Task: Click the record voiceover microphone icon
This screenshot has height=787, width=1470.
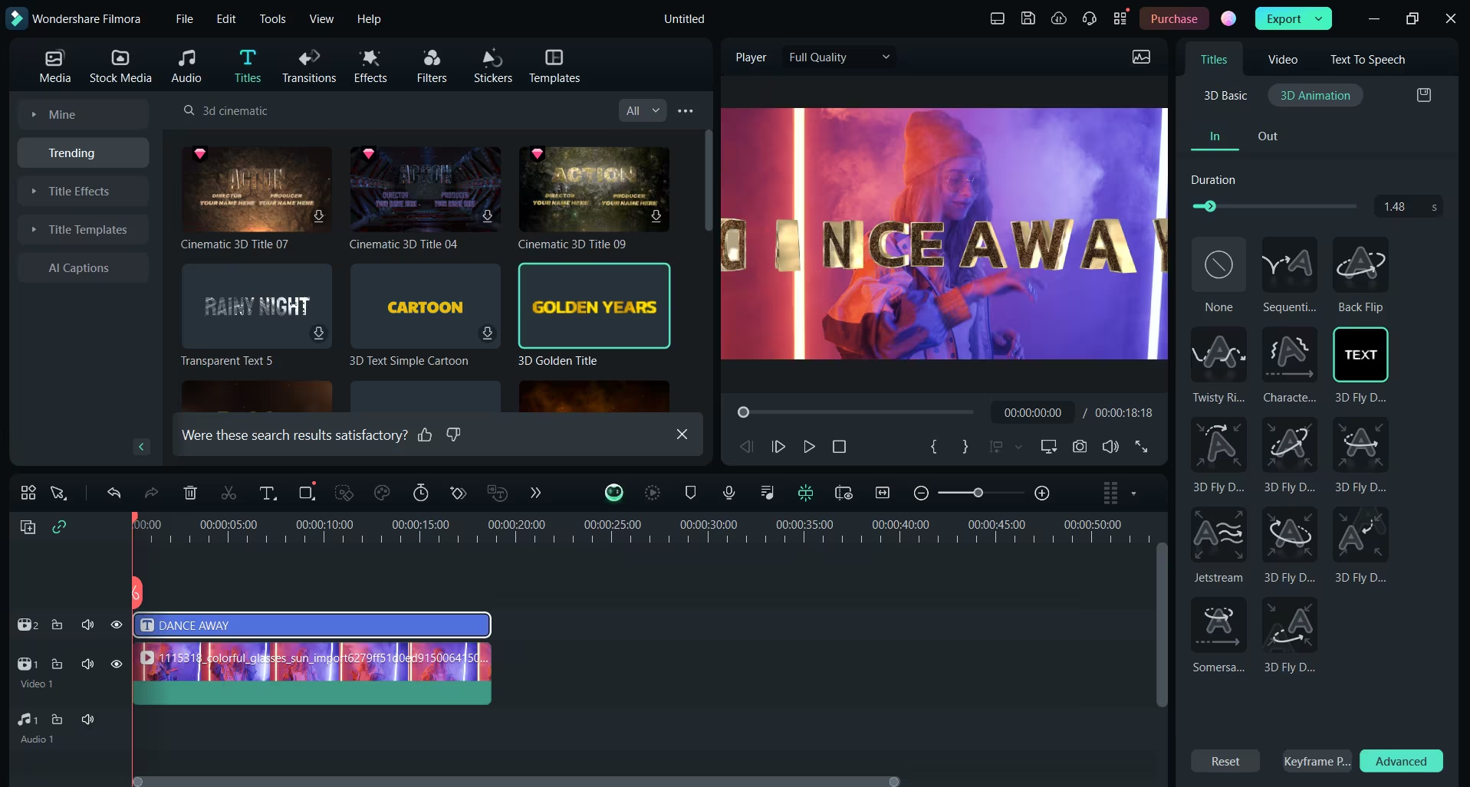Action: coord(728,493)
